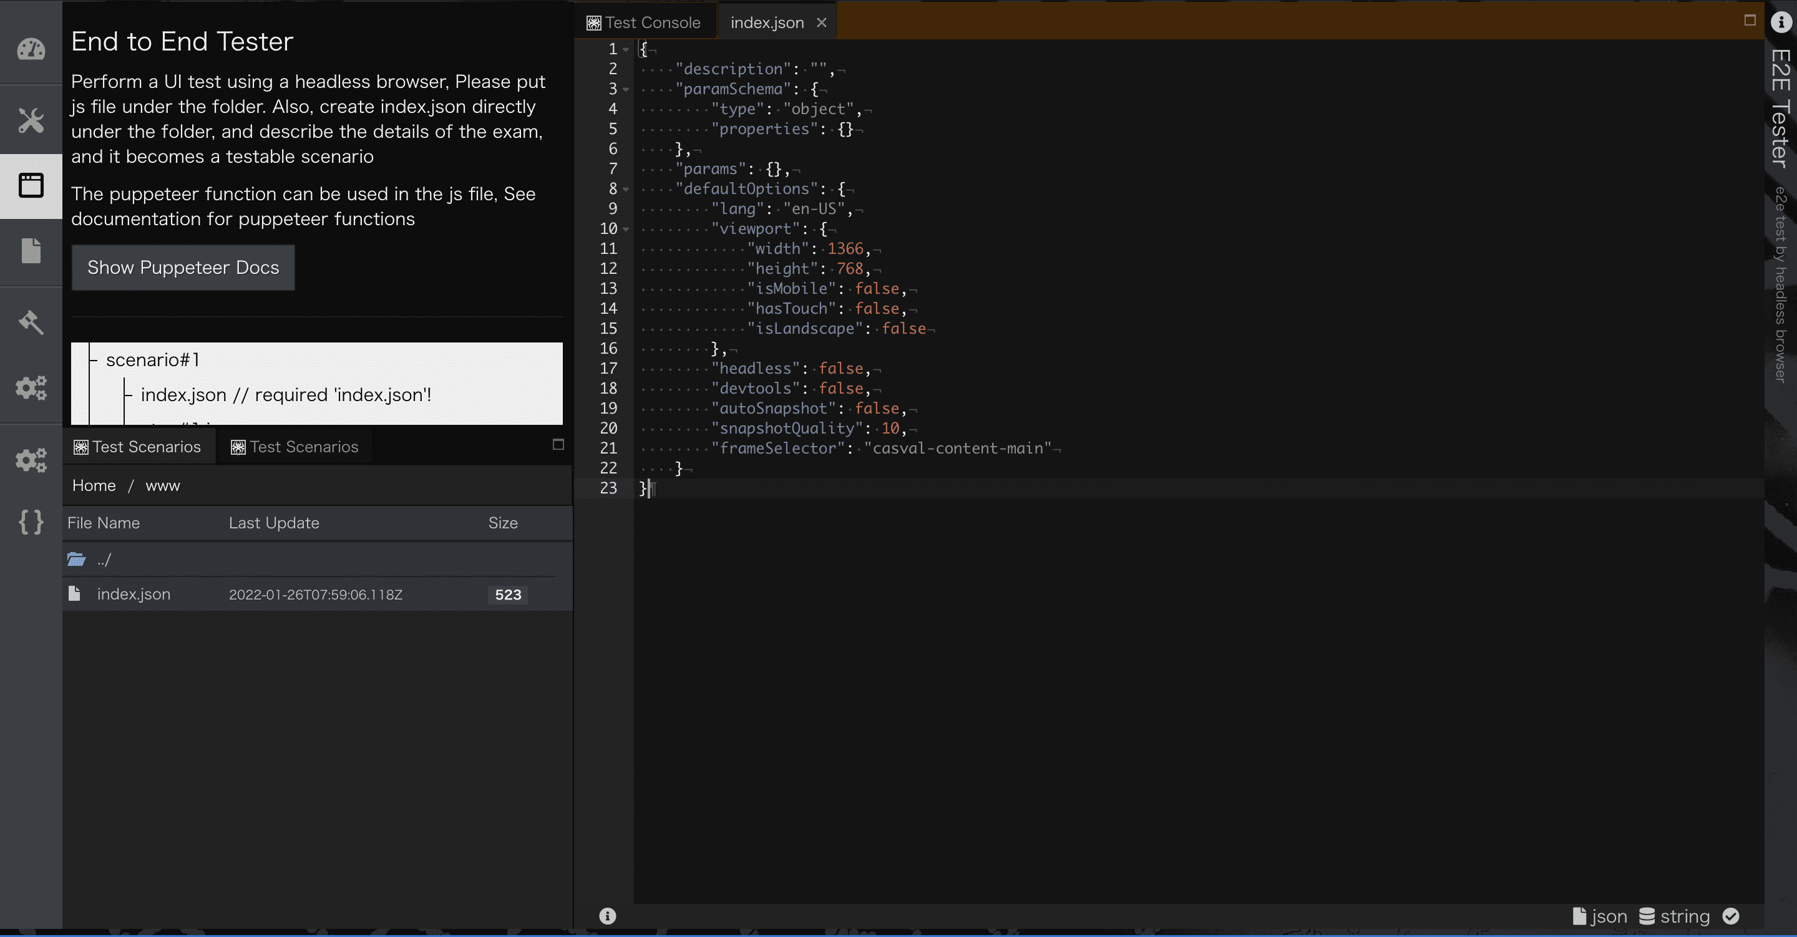Open the gavel hammer sidebar icon

(31, 322)
